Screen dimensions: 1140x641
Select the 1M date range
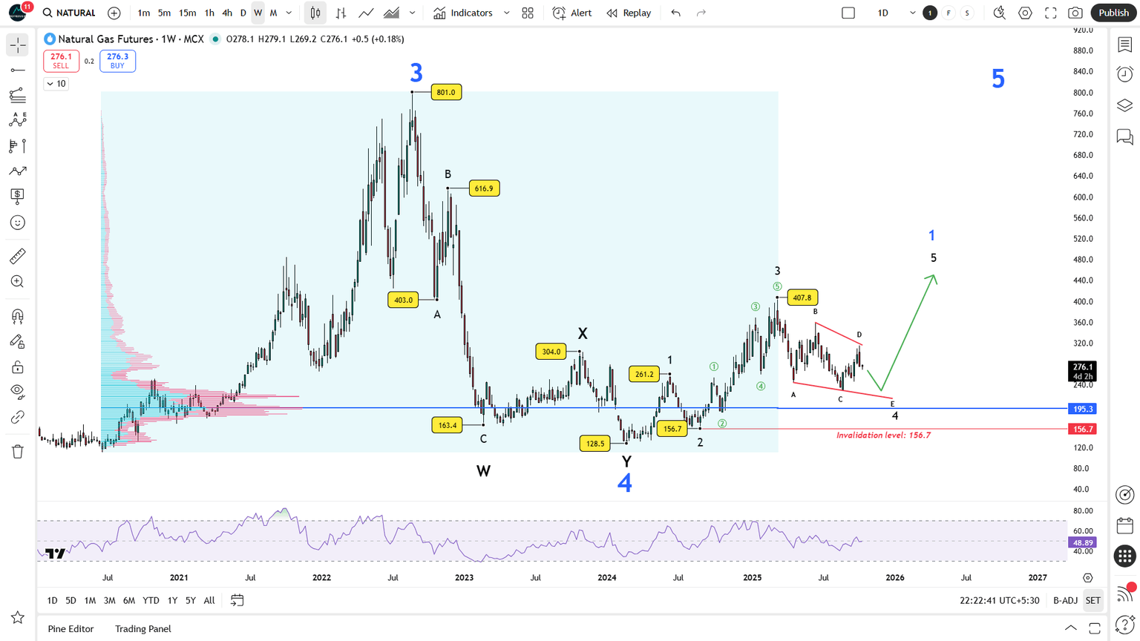[x=90, y=600]
